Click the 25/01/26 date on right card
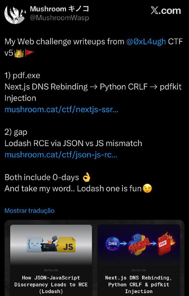The width and height of the screenshot is (189, 296). [x=139, y=270]
